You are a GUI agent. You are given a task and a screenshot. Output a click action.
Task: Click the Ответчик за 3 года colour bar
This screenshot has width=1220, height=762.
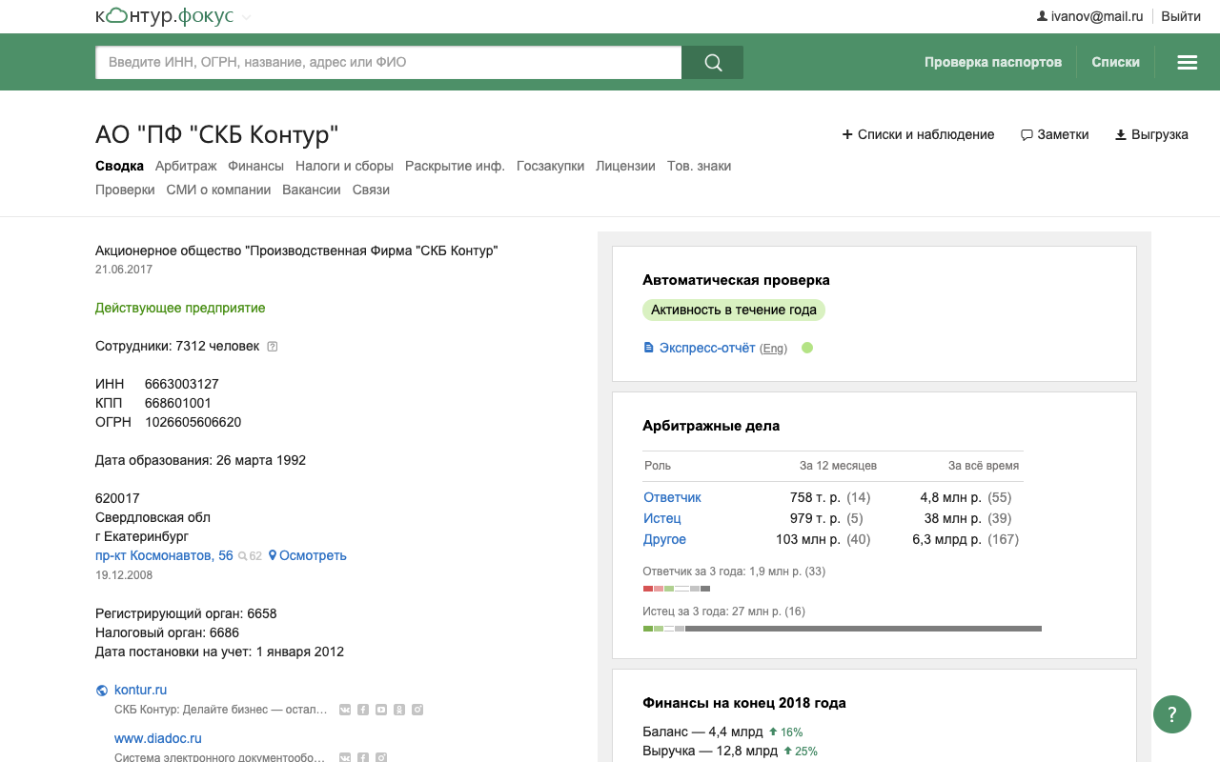tap(677, 589)
